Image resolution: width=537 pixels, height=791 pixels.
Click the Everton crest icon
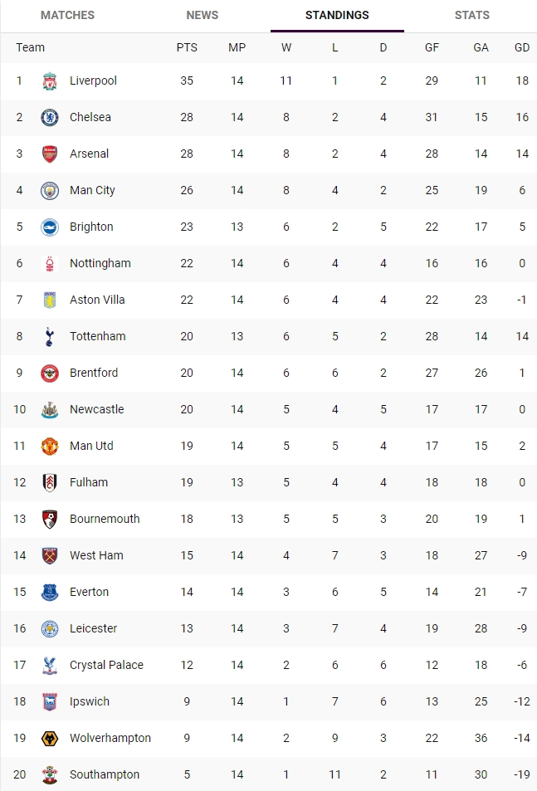point(50,592)
